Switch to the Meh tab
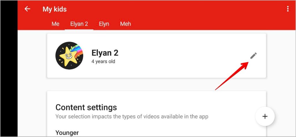 pyautogui.click(x=125, y=24)
